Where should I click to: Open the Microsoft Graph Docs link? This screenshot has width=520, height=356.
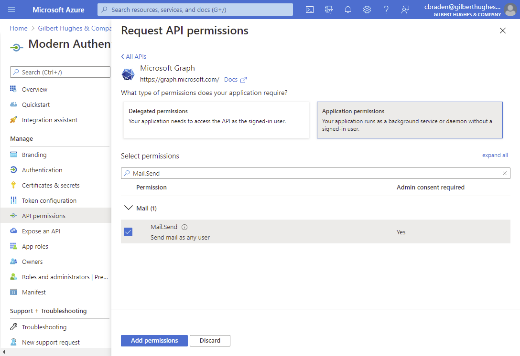click(231, 80)
